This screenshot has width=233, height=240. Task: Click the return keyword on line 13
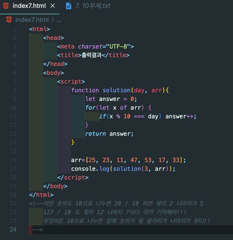pos(95,134)
